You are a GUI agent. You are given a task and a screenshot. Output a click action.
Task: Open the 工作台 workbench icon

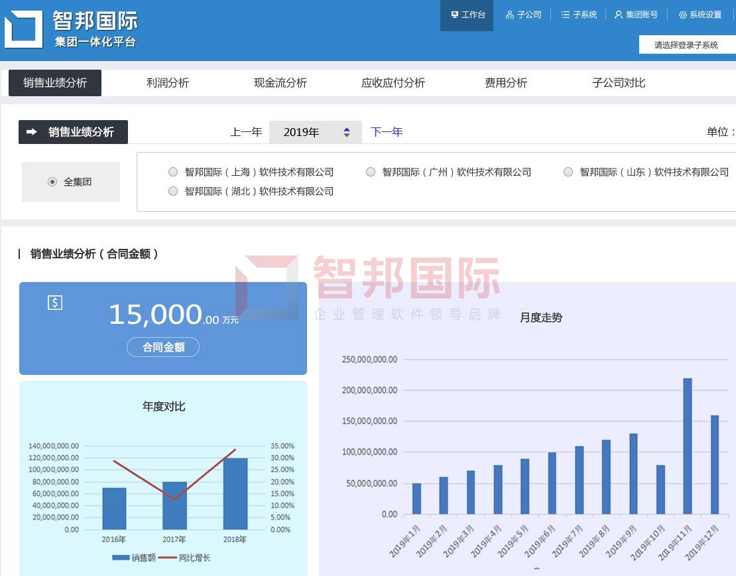[x=455, y=15]
